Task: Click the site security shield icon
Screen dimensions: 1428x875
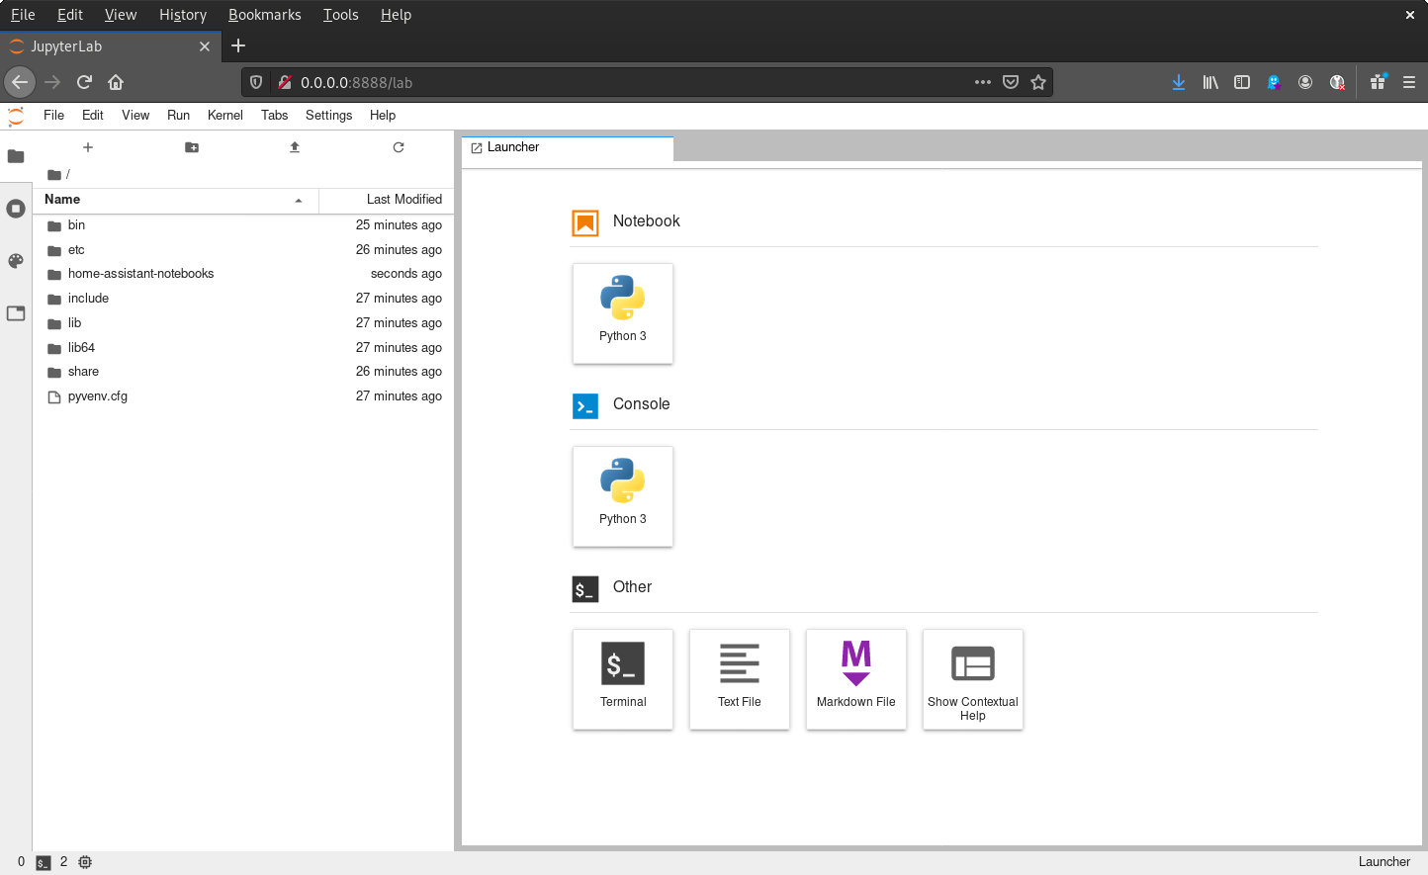Action: tap(256, 82)
